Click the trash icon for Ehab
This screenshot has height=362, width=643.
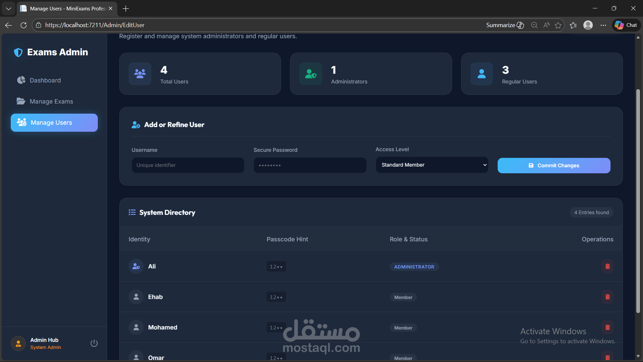click(607, 297)
